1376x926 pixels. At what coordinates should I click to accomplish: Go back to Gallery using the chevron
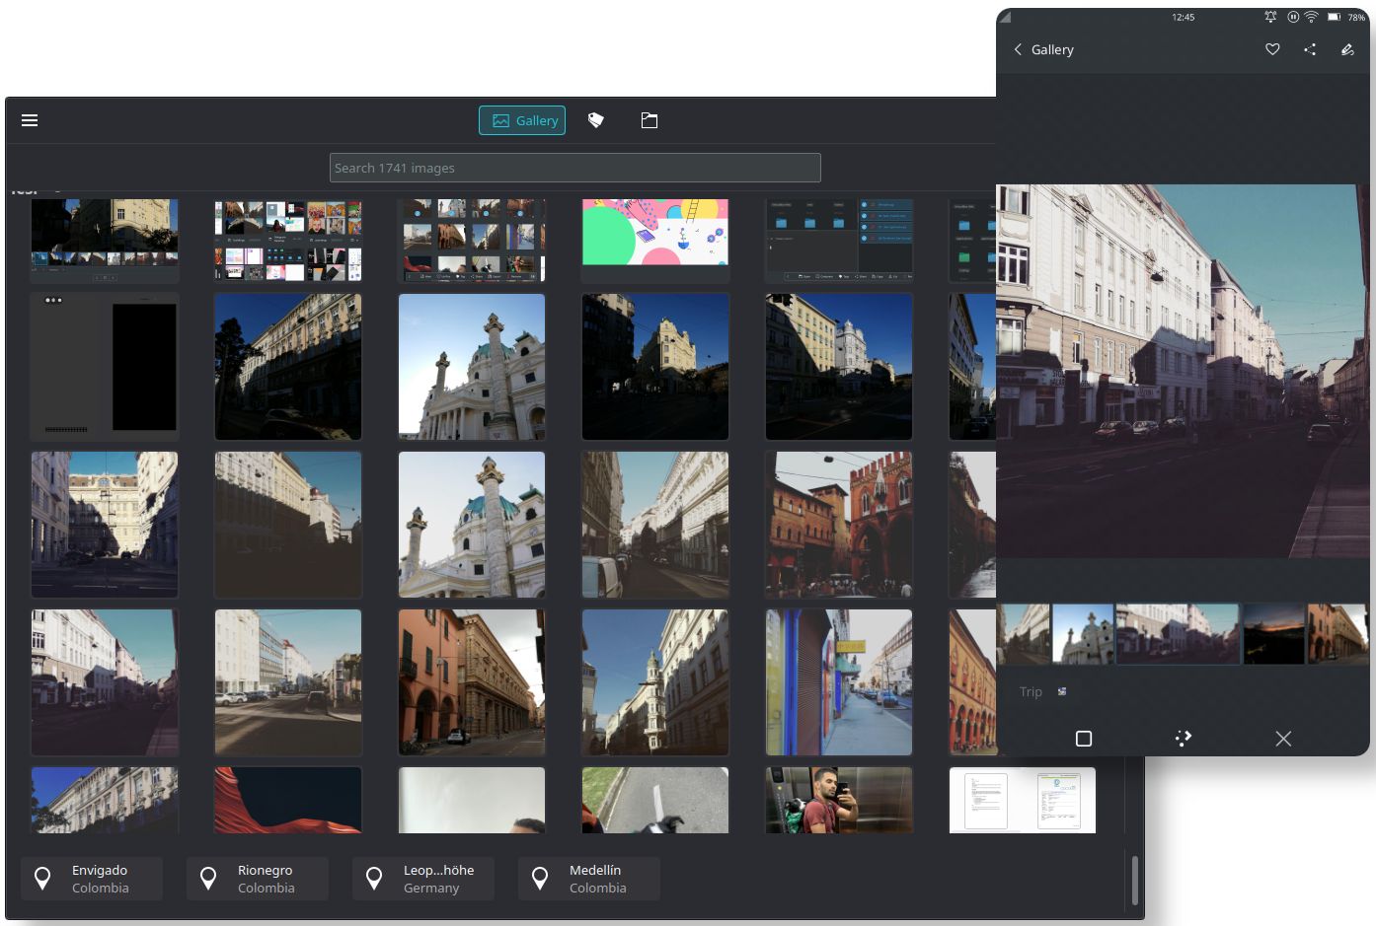(x=1018, y=49)
